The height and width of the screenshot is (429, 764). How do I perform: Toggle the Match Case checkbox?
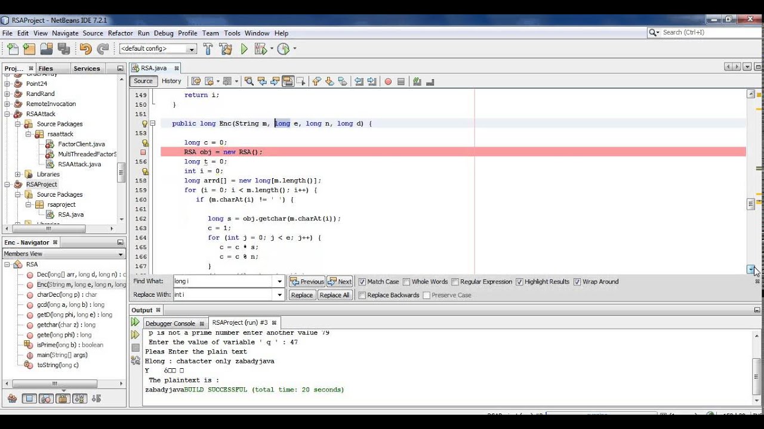(362, 282)
